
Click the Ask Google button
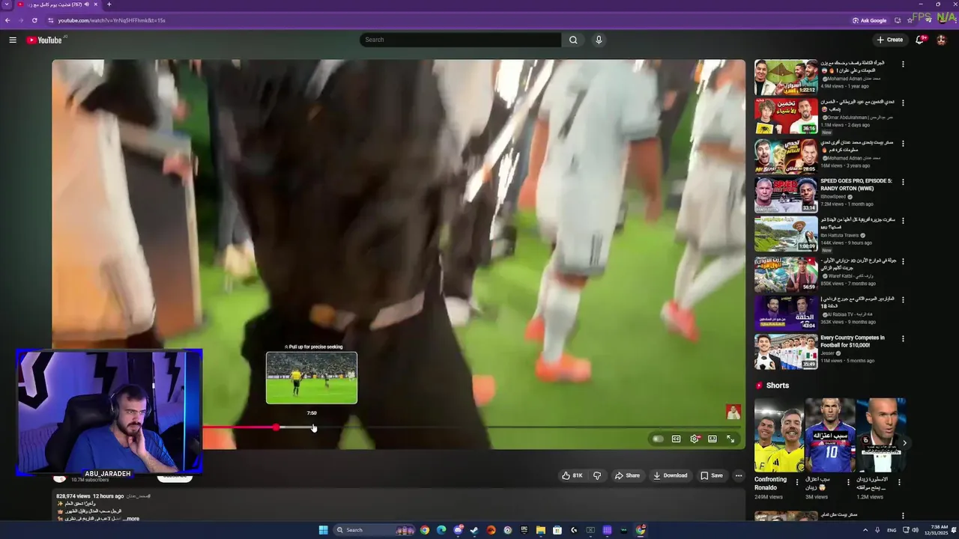click(x=869, y=20)
